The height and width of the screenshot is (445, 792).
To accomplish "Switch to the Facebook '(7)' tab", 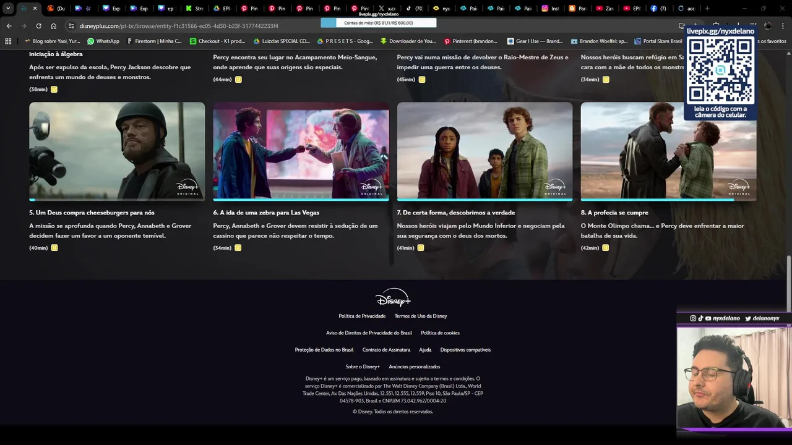I will pos(659,9).
